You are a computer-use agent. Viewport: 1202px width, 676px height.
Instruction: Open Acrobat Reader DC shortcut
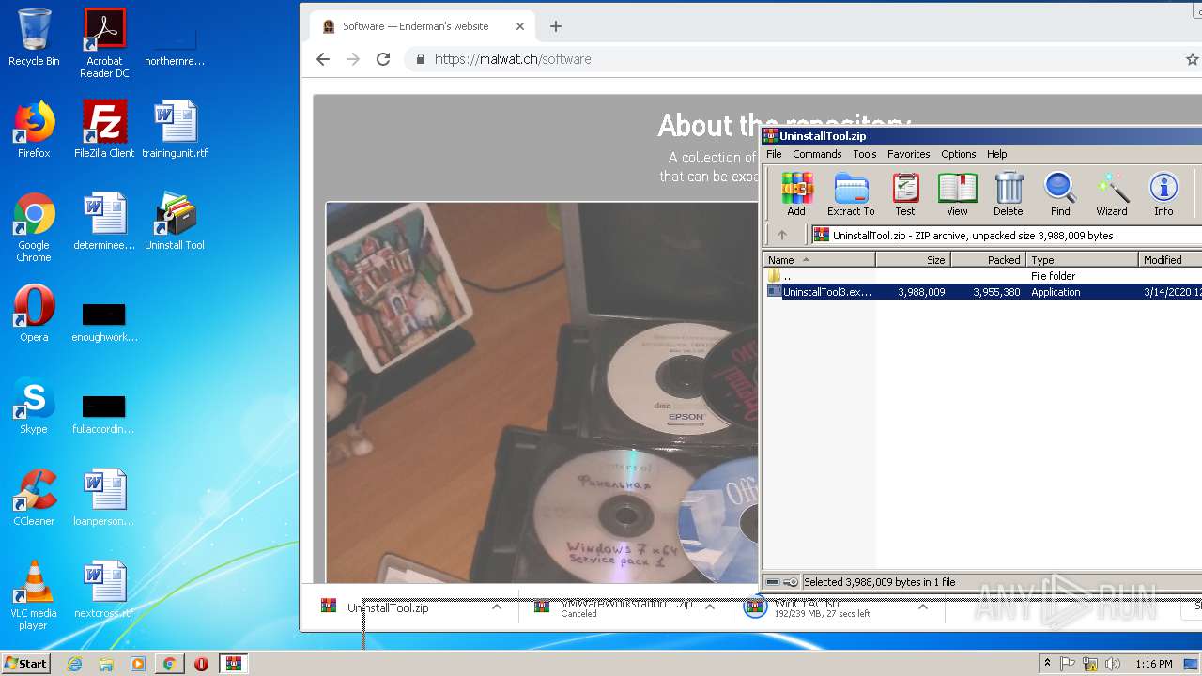[x=104, y=43]
